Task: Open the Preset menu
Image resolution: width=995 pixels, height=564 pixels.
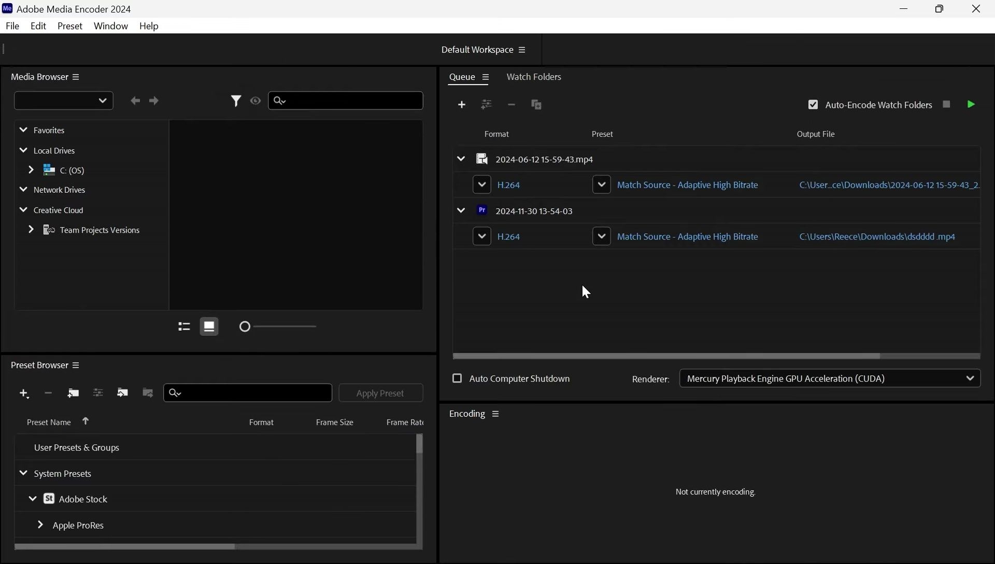Action: click(x=70, y=26)
